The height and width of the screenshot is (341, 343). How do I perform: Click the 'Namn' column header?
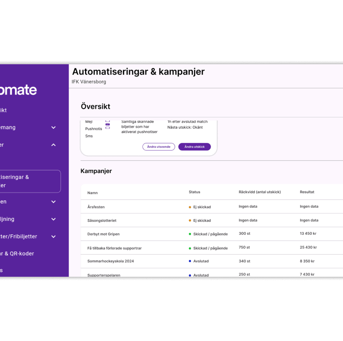point(92,193)
